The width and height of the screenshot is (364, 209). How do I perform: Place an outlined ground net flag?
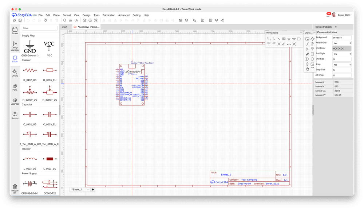pos(294,39)
